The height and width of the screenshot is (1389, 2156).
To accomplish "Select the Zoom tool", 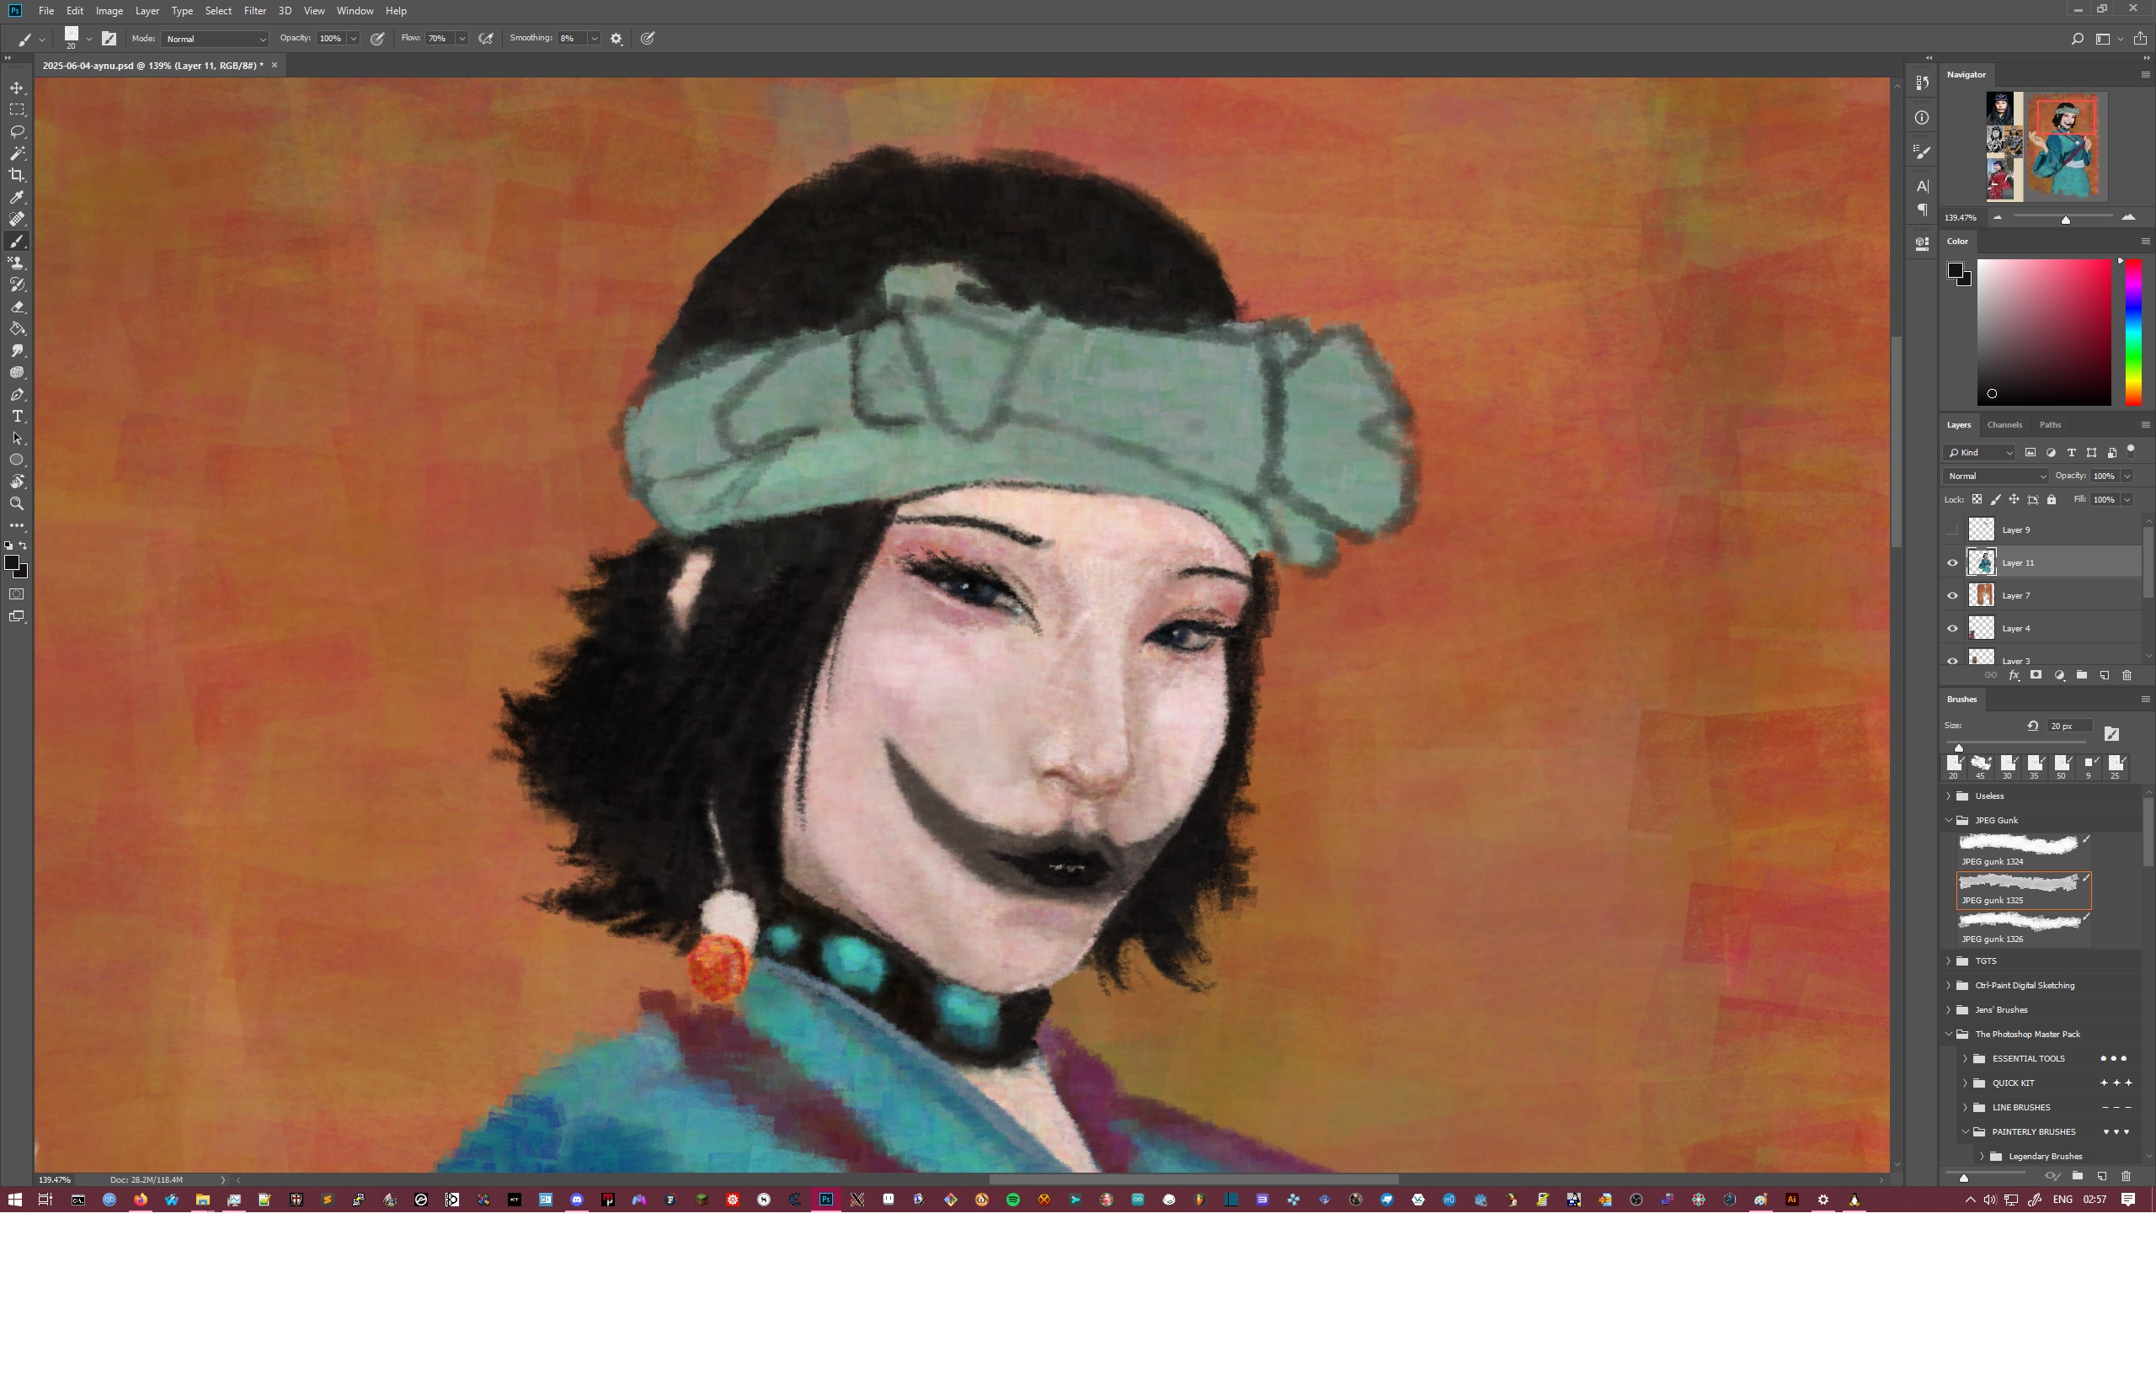I will click(x=17, y=503).
